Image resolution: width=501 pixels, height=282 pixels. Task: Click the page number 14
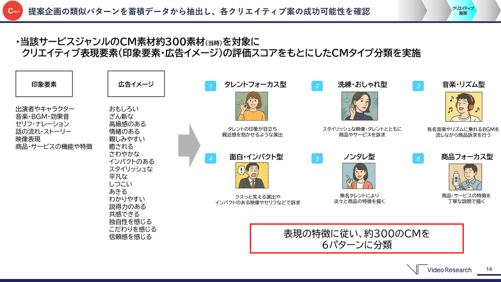[x=489, y=269]
